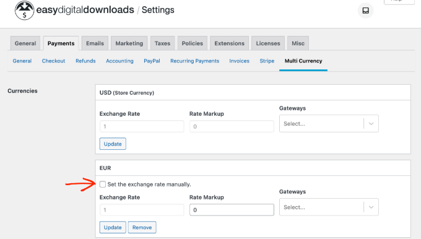The height and width of the screenshot is (239, 421).
Task: Click Update button in EUR section
Action: coord(113,227)
